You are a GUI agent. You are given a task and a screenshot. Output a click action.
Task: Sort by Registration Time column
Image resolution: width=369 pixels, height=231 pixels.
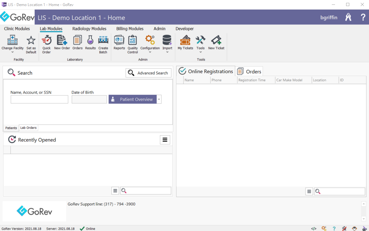256,80
